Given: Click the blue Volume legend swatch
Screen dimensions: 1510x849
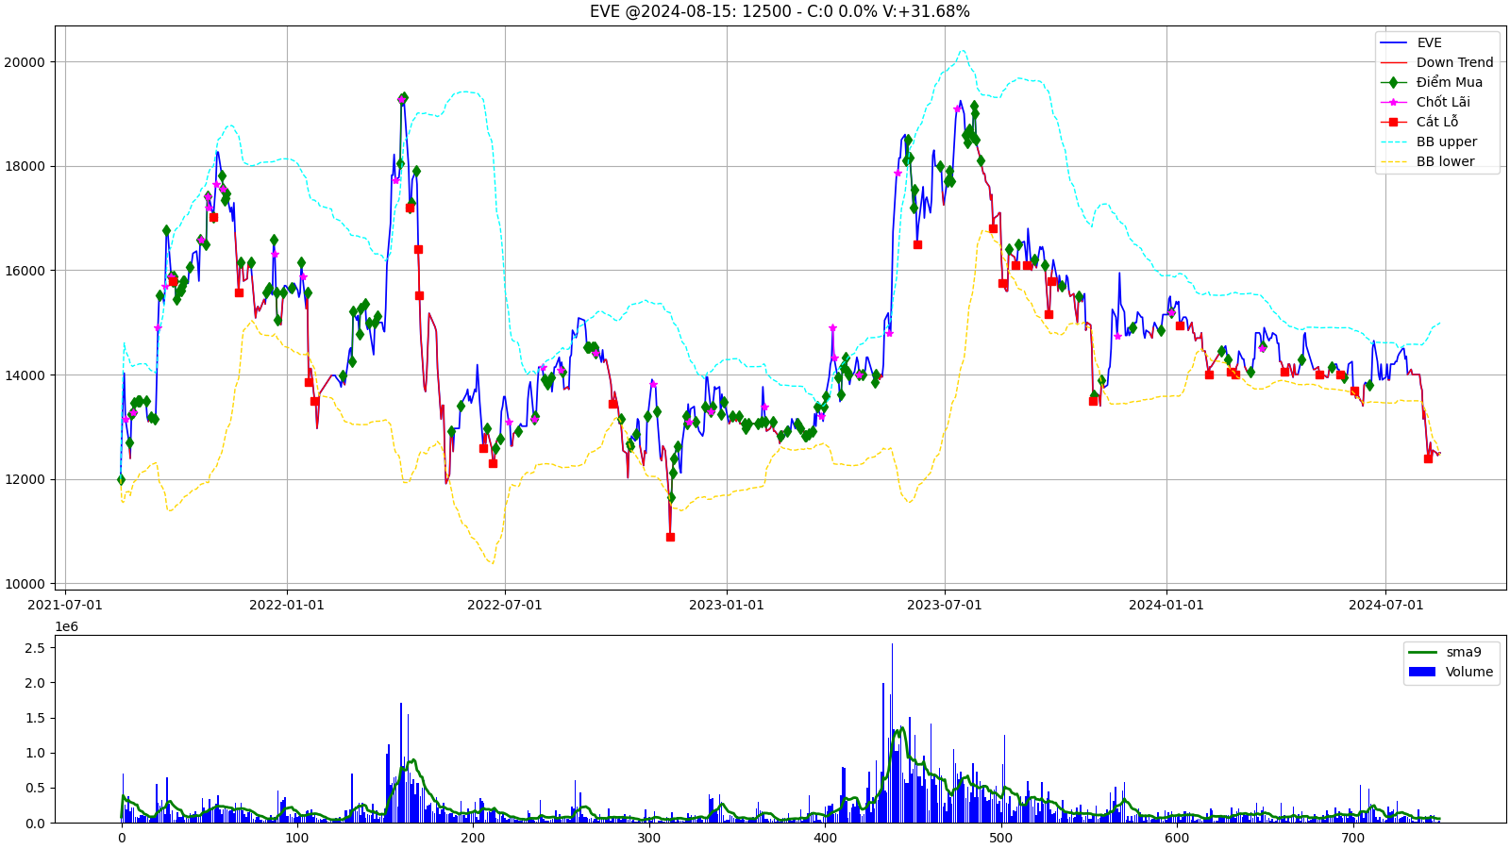Looking at the screenshot, I should click(x=1421, y=672).
